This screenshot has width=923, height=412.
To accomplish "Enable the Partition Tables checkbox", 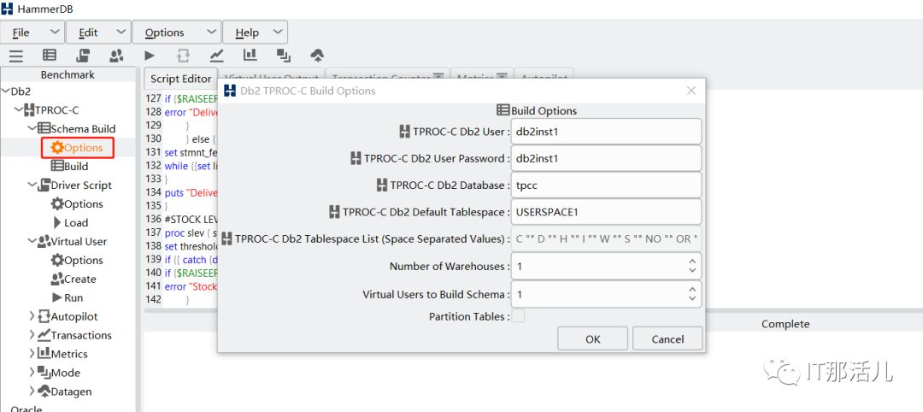I will [x=518, y=316].
